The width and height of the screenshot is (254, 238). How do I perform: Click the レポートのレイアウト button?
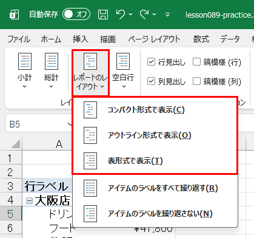pos(90,72)
